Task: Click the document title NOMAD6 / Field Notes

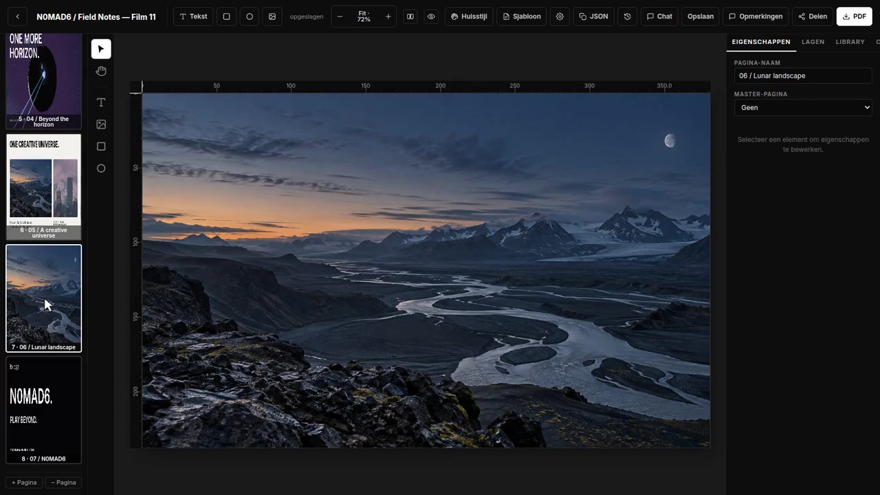Action: coord(96,16)
